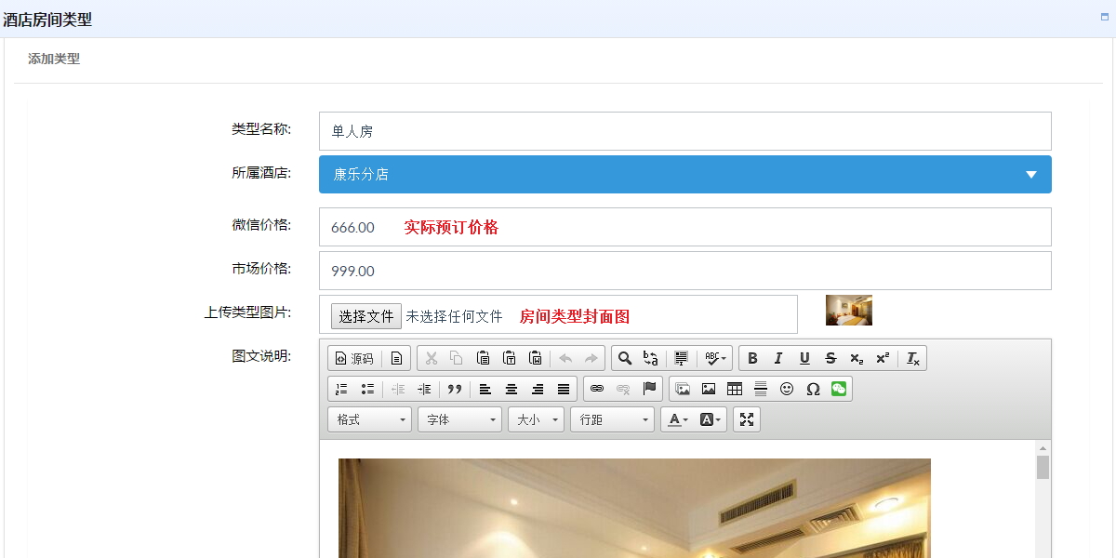
Task: Click the insert link chain icon
Action: (x=597, y=389)
